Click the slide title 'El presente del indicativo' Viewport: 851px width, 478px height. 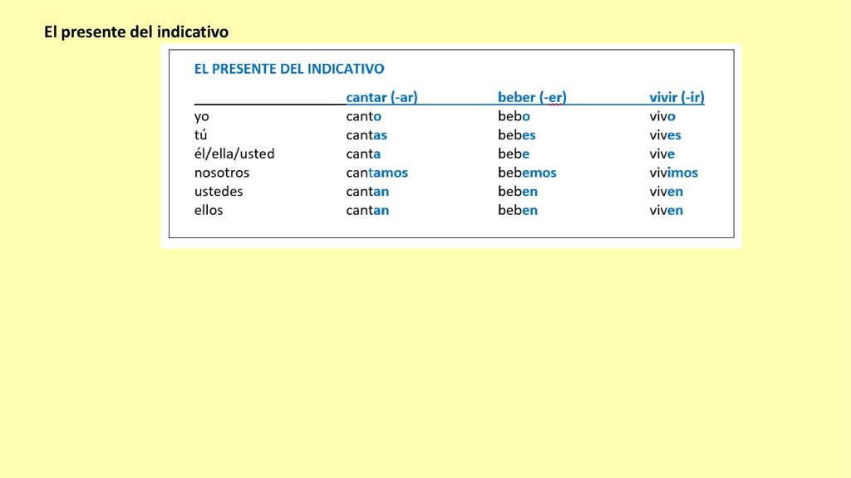(136, 32)
